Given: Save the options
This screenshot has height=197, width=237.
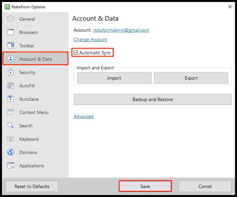Looking at the screenshot, I should coord(145,186).
